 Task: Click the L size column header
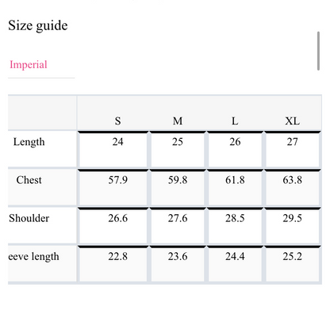coord(235,121)
